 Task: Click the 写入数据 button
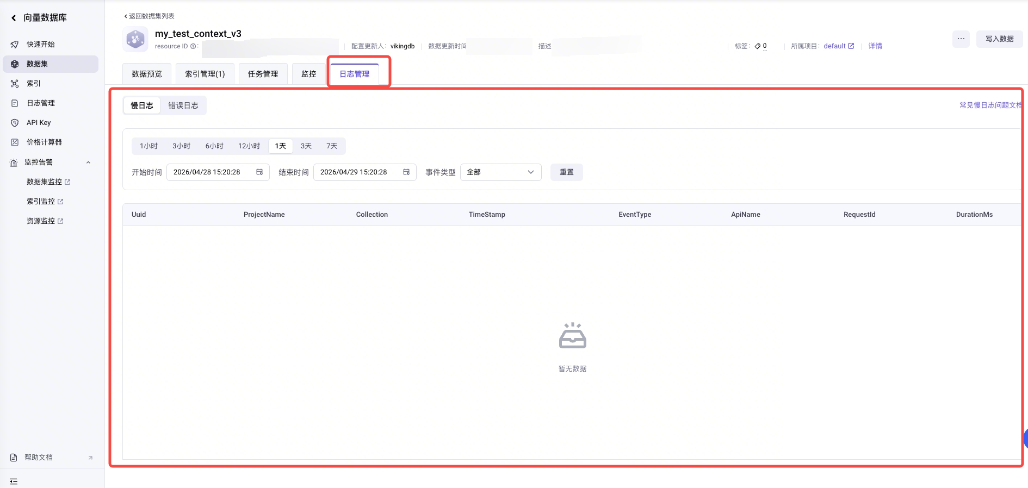click(x=1000, y=39)
